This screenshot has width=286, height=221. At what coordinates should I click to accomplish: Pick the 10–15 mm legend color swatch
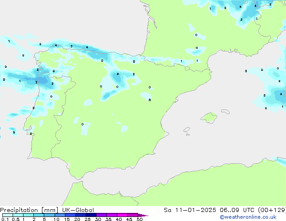click(x=60, y=215)
